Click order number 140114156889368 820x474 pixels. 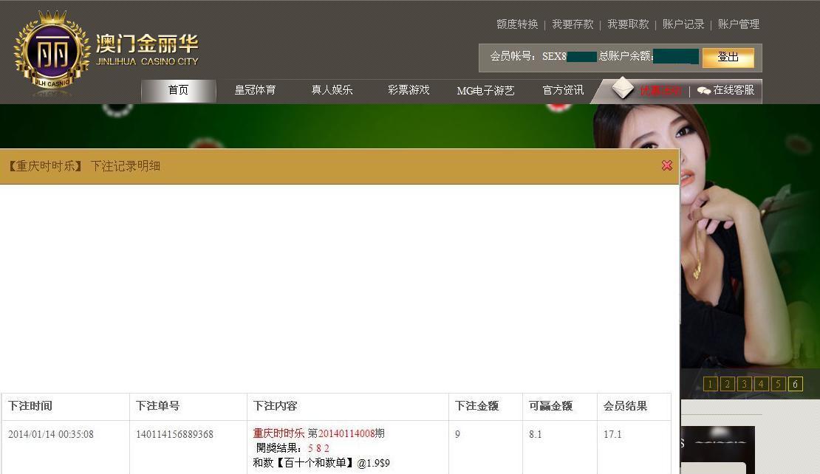tap(174, 434)
